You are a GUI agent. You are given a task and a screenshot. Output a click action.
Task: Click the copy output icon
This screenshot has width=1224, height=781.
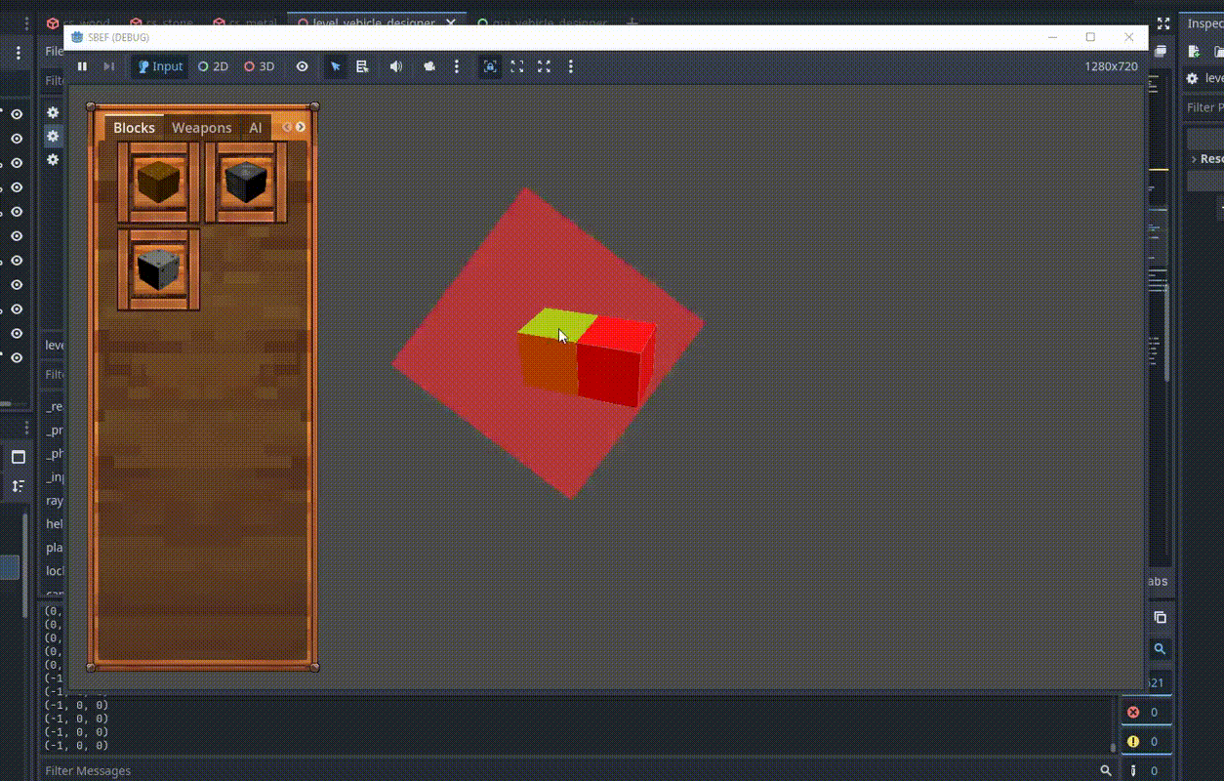1160,617
